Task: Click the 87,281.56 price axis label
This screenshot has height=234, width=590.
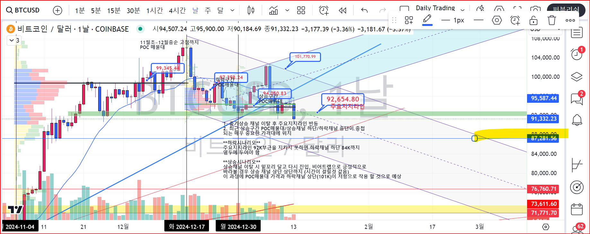Action: [x=543, y=138]
